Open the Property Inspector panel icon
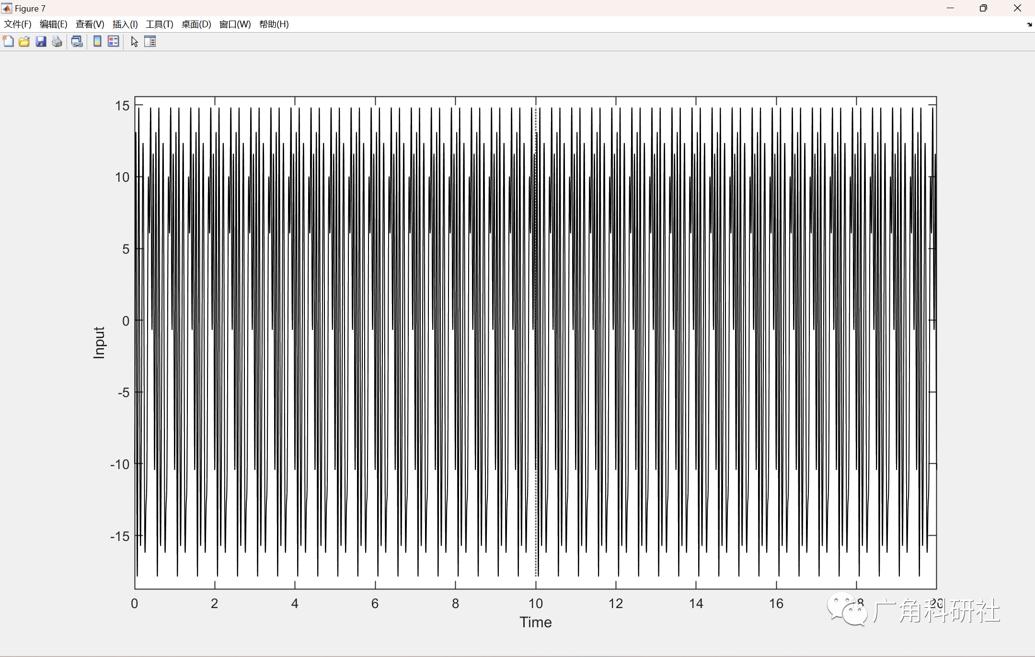The height and width of the screenshot is (657, 1035). [150, 42]
